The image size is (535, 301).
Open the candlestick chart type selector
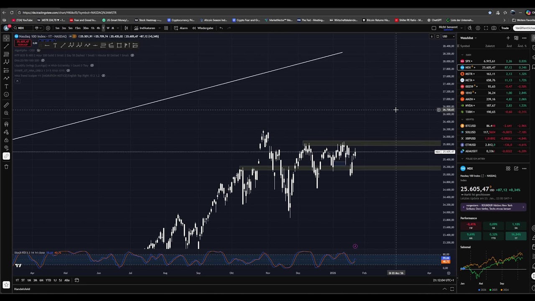point(126,28)
